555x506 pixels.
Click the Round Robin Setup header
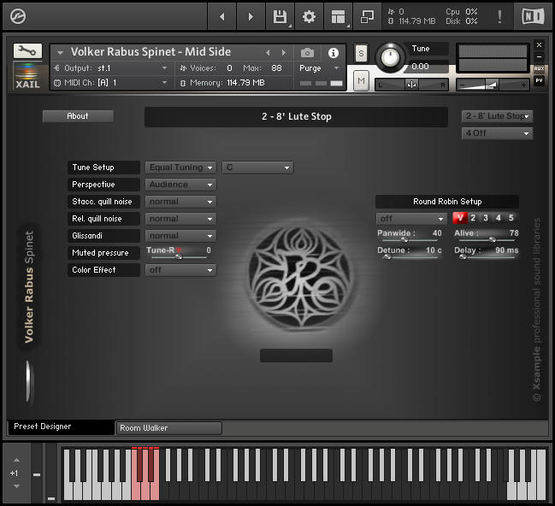click(447, 202)
